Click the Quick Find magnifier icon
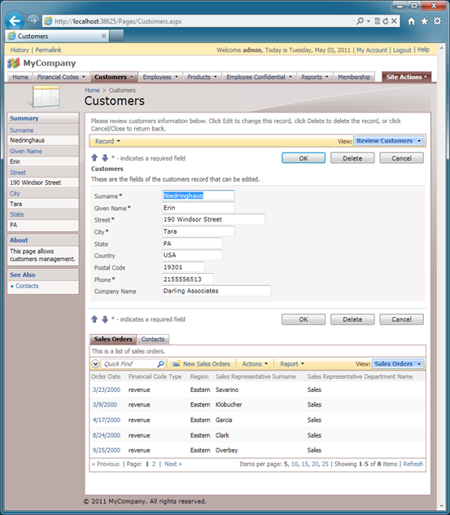Viewport: 450px width, 515px height. pyautogui.click(x=160, y=363)
